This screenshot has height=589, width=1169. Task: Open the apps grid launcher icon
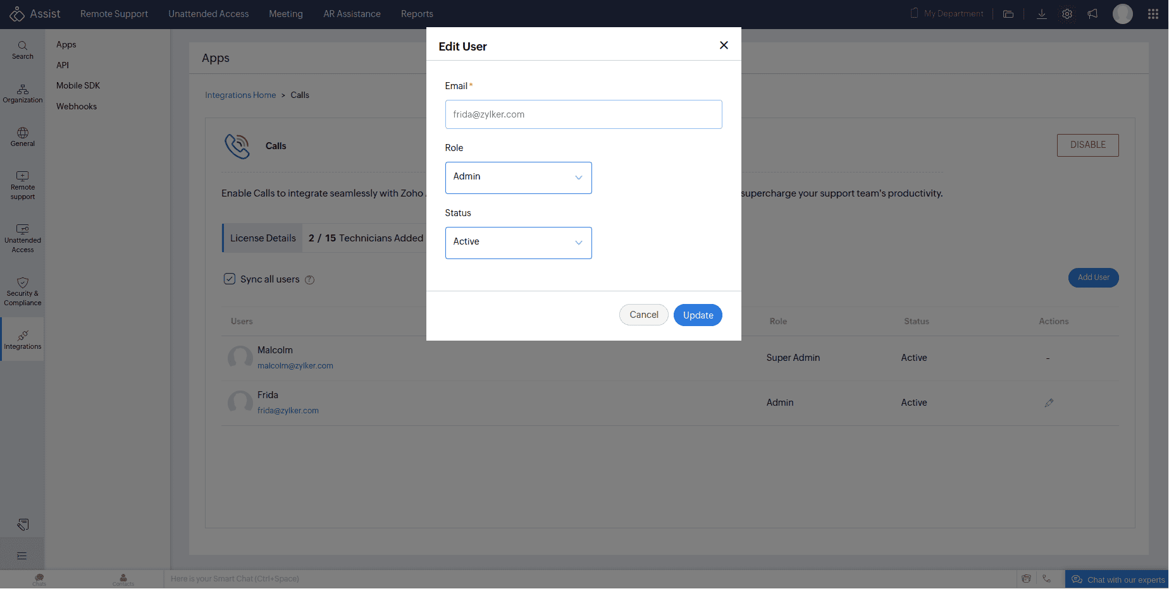pyautogui.click(x=1153, y=14)
